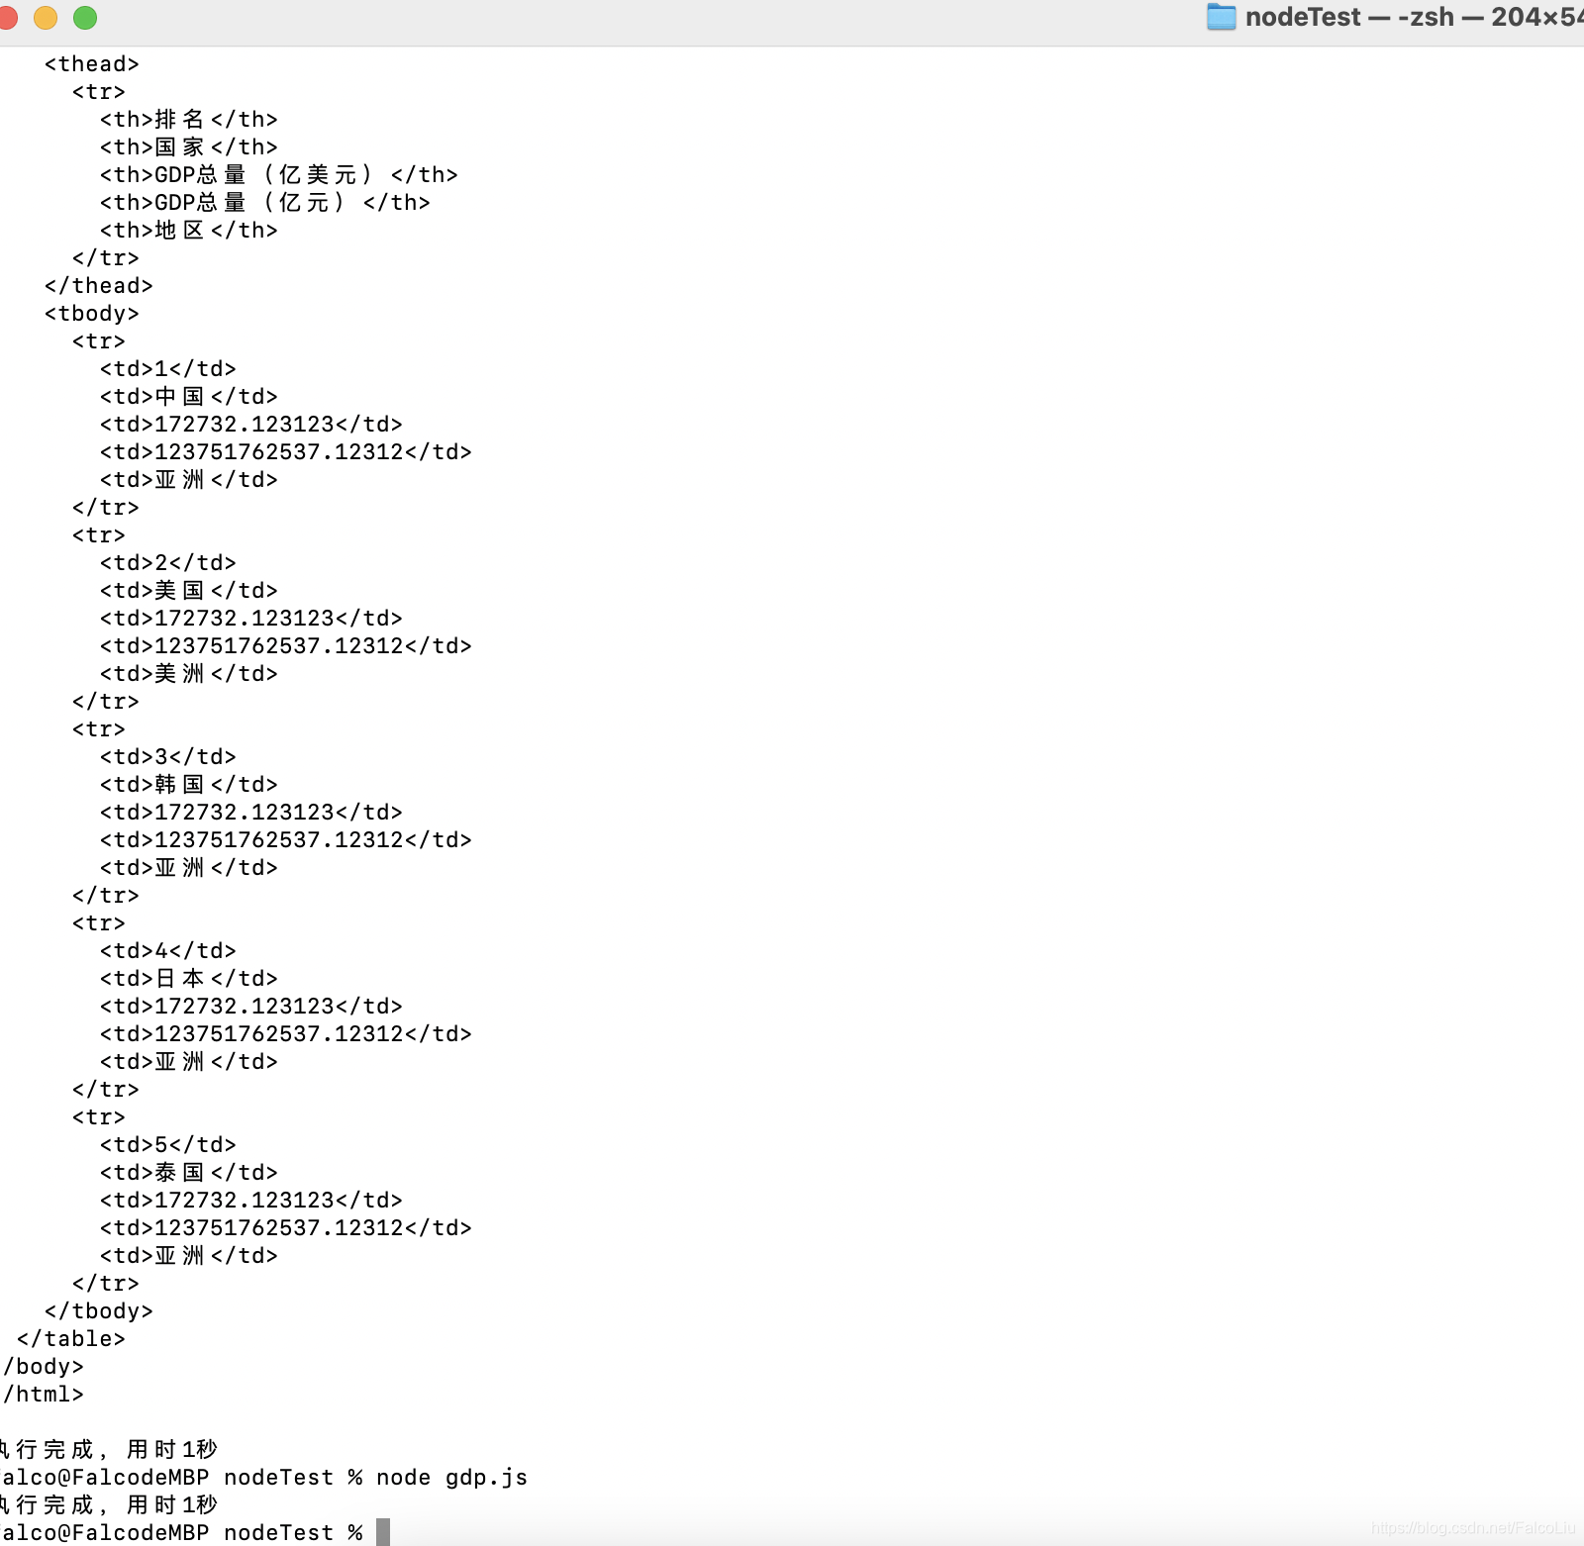Click the closing </tbody> tag line
Screen dimensions: 1584x1546
click(x=98, y=1311)
